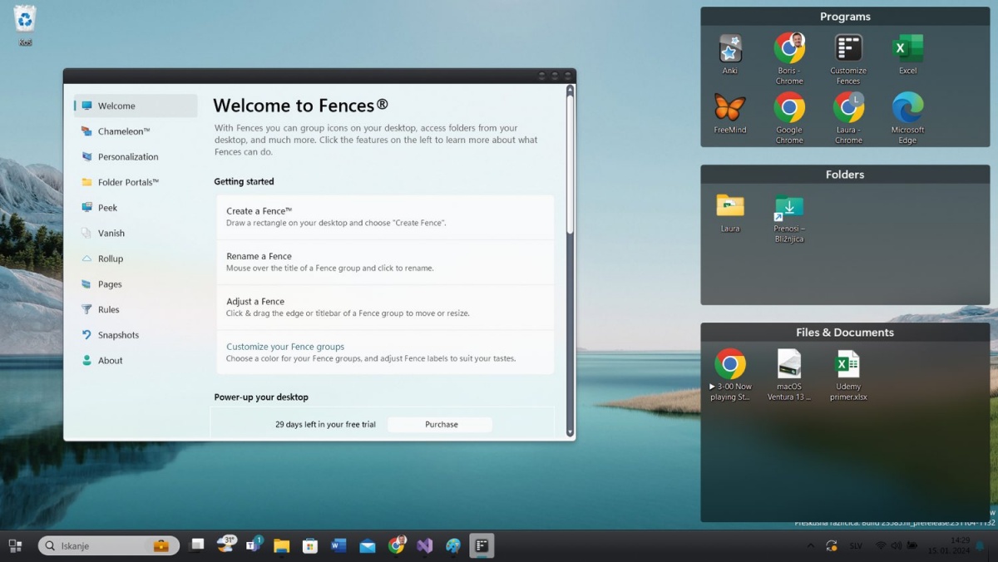Click the 'Adjust a Fence' row
The height and width of the screenshot is (562, 998).
385,307
